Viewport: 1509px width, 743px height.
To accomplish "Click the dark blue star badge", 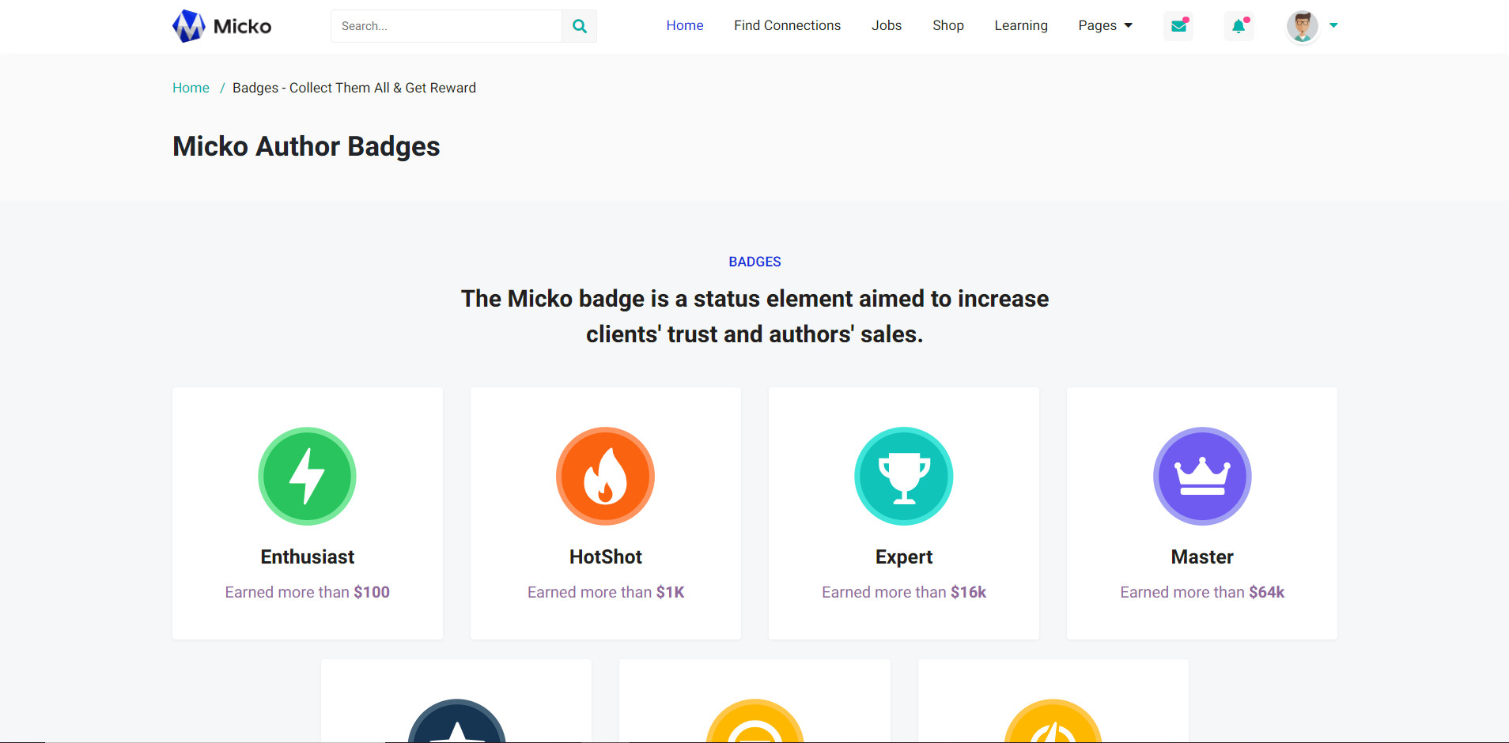I will 456,724.
